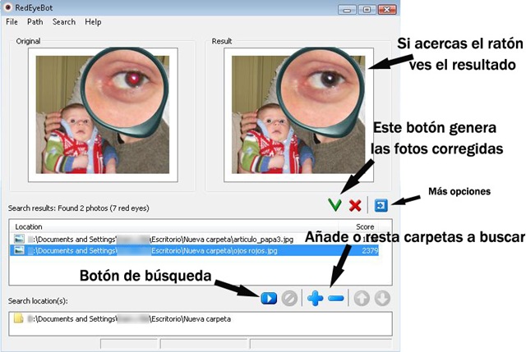
Task: Click the red X reject corrections icon
Action: (355, 205)
